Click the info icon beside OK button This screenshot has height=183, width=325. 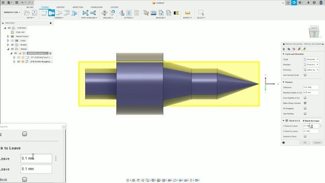(x=283, y=142)
